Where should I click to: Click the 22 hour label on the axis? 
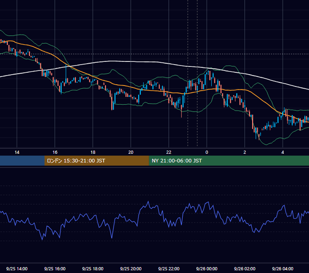[169, 152]
